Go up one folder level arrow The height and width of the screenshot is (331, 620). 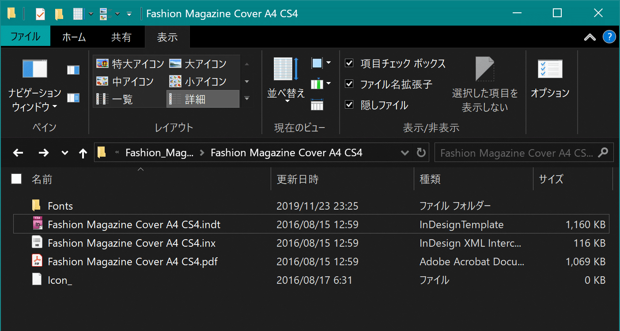coord(83,153)
